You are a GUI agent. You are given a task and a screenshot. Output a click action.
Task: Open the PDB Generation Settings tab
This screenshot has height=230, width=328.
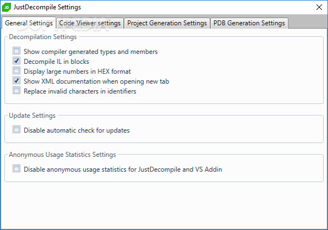[x=249, y=23]
